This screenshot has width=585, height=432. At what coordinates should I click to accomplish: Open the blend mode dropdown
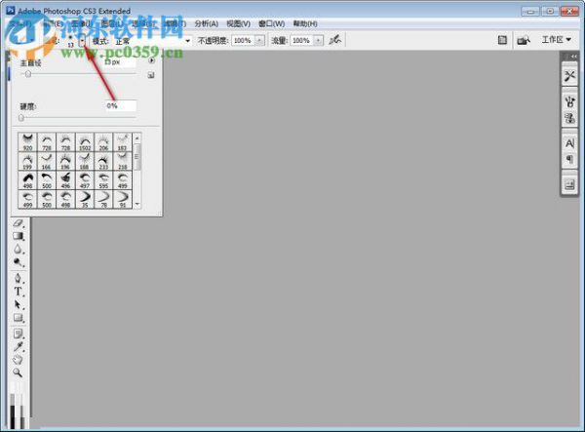coord(187,40)
